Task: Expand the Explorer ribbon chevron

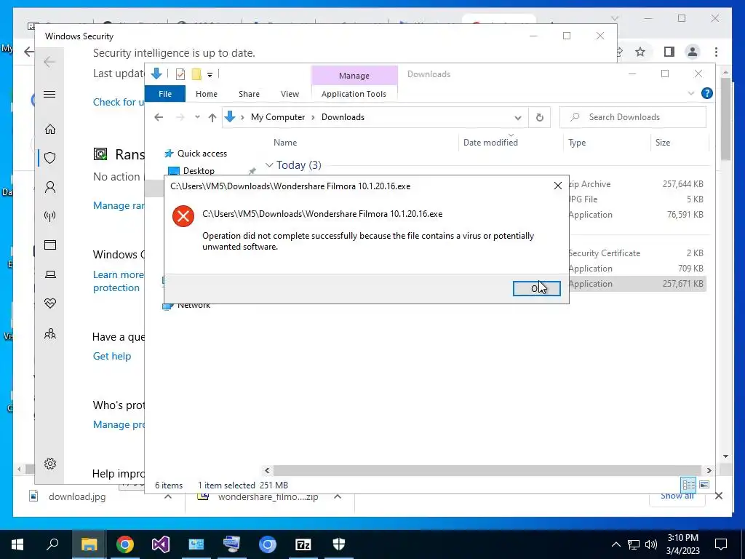Action: click(691, 93)
